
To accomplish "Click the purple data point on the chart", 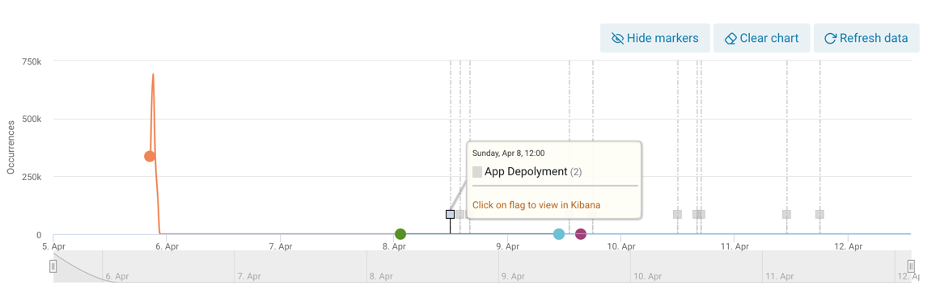I will [x=580, y=234].
